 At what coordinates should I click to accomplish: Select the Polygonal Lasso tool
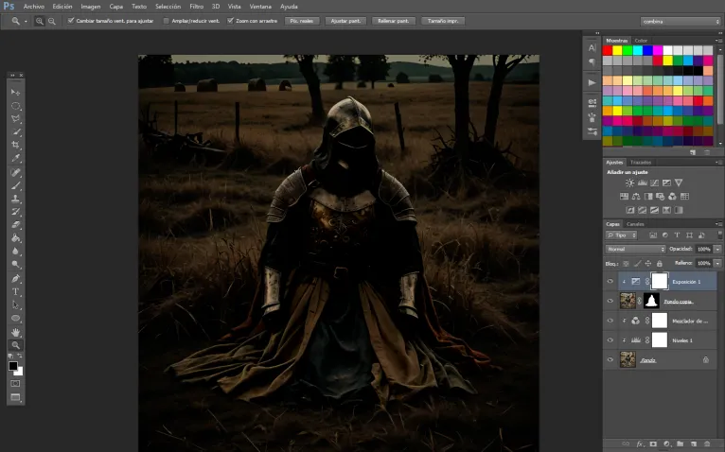(x=15, y=119)
